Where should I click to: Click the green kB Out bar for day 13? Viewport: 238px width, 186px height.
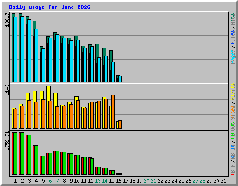99,171
